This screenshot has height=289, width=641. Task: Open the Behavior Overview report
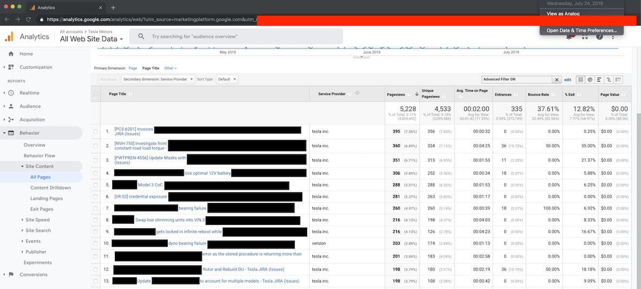(x=34, y=145)
